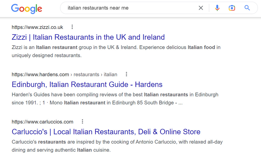Open the Carluccio's Local Italian Restaurants result title
Viewport: 261px width, 159px height.
(106, 132)
